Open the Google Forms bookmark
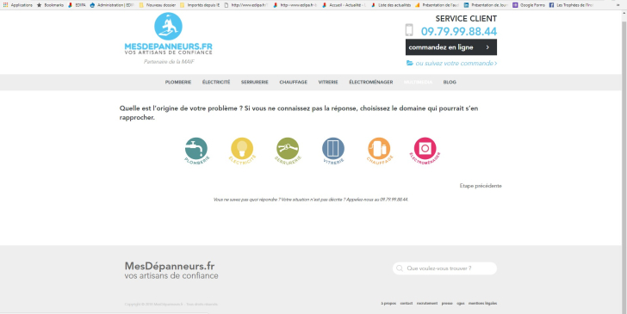Screen dimensions: 627x314 529,5
